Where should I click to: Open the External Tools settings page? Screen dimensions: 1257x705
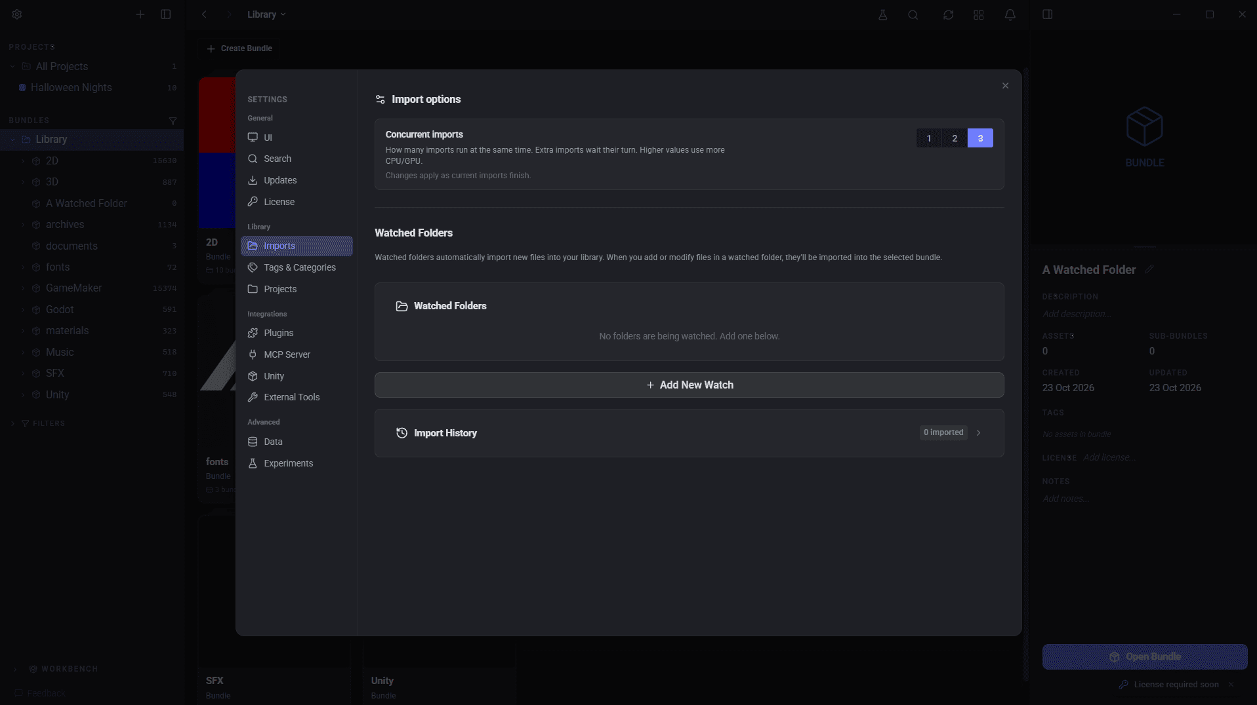(297, 397)
